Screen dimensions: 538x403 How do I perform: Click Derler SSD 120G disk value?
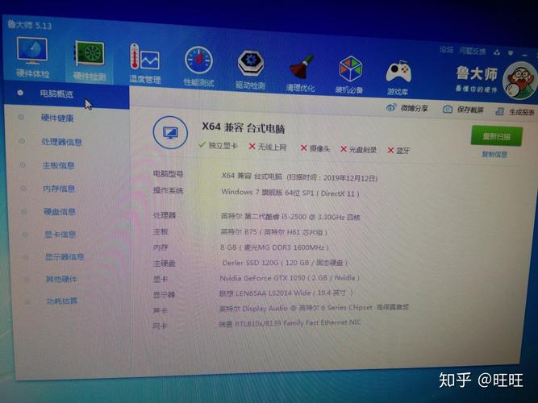point(285,263)
